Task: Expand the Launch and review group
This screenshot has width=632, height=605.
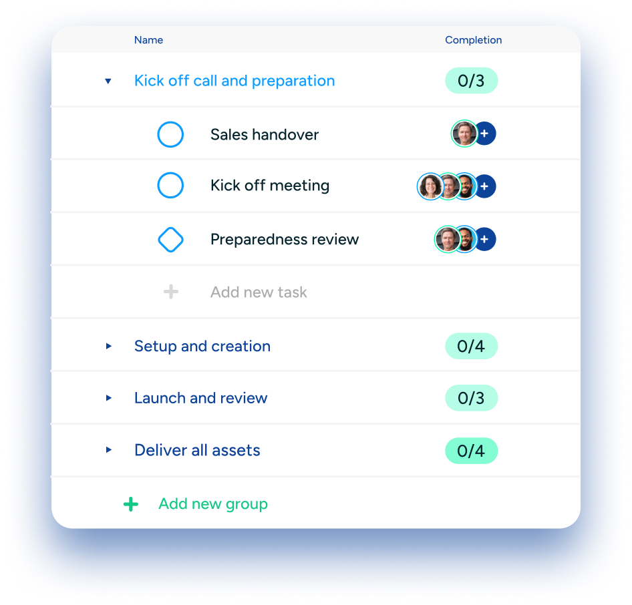Action: tap(108, 398)
